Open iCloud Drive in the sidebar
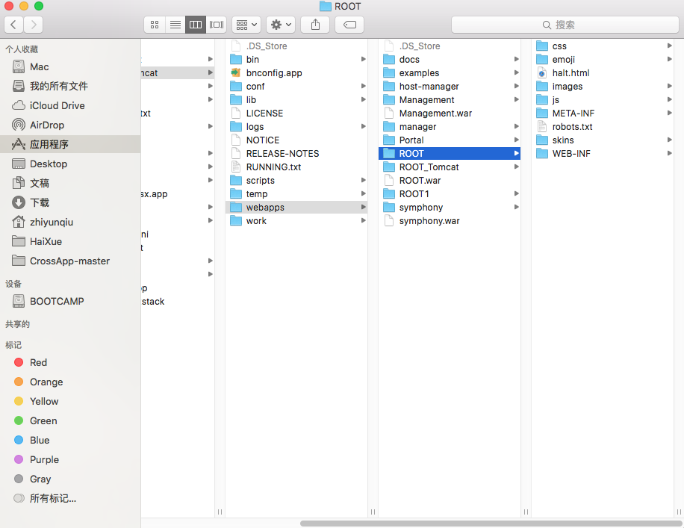This screenshot has width=684, height=528. (70, 105)
